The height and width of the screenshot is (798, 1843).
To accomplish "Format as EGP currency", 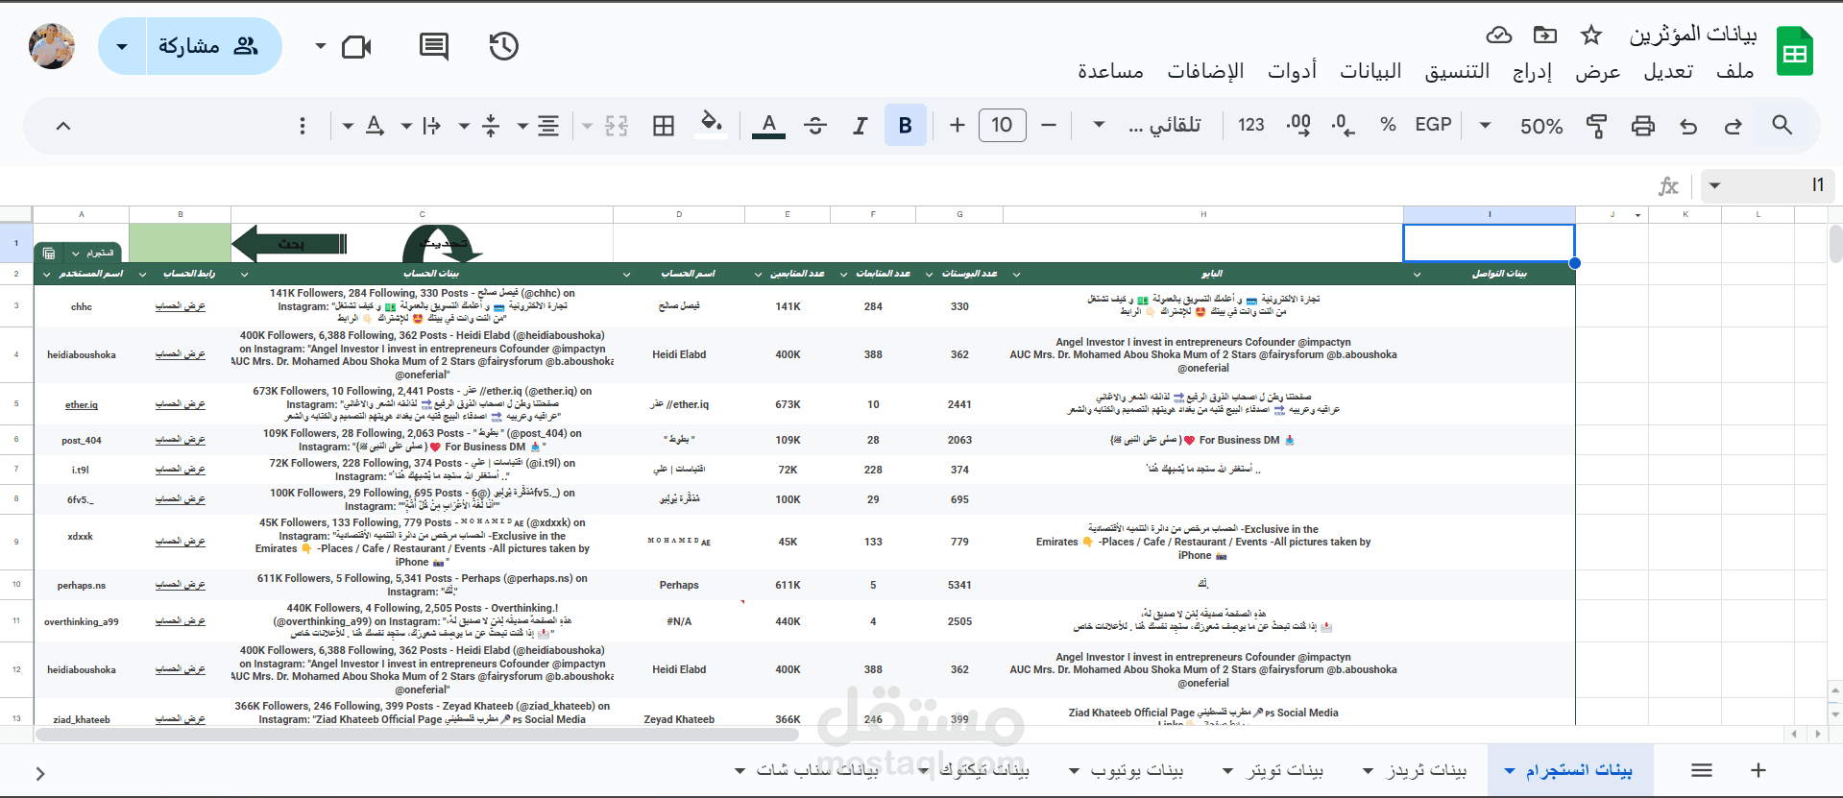I will [1433, 125].
